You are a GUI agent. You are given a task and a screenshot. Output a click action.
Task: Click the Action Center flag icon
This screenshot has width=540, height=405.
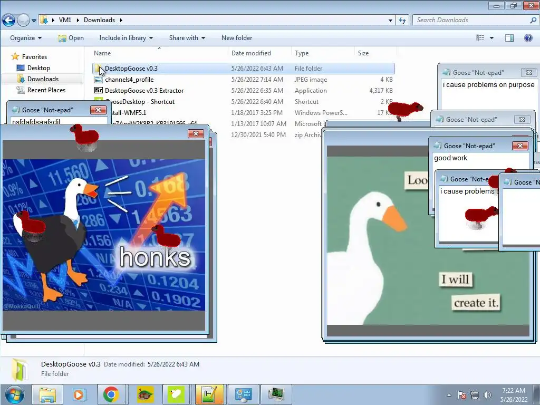(x=462, y=395)
